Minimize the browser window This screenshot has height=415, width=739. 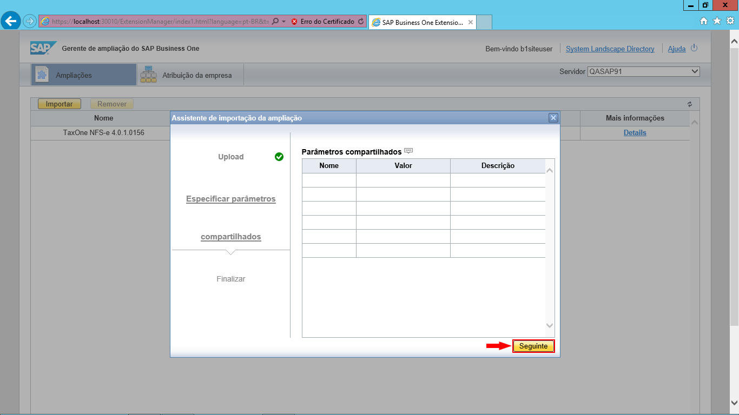691,5
